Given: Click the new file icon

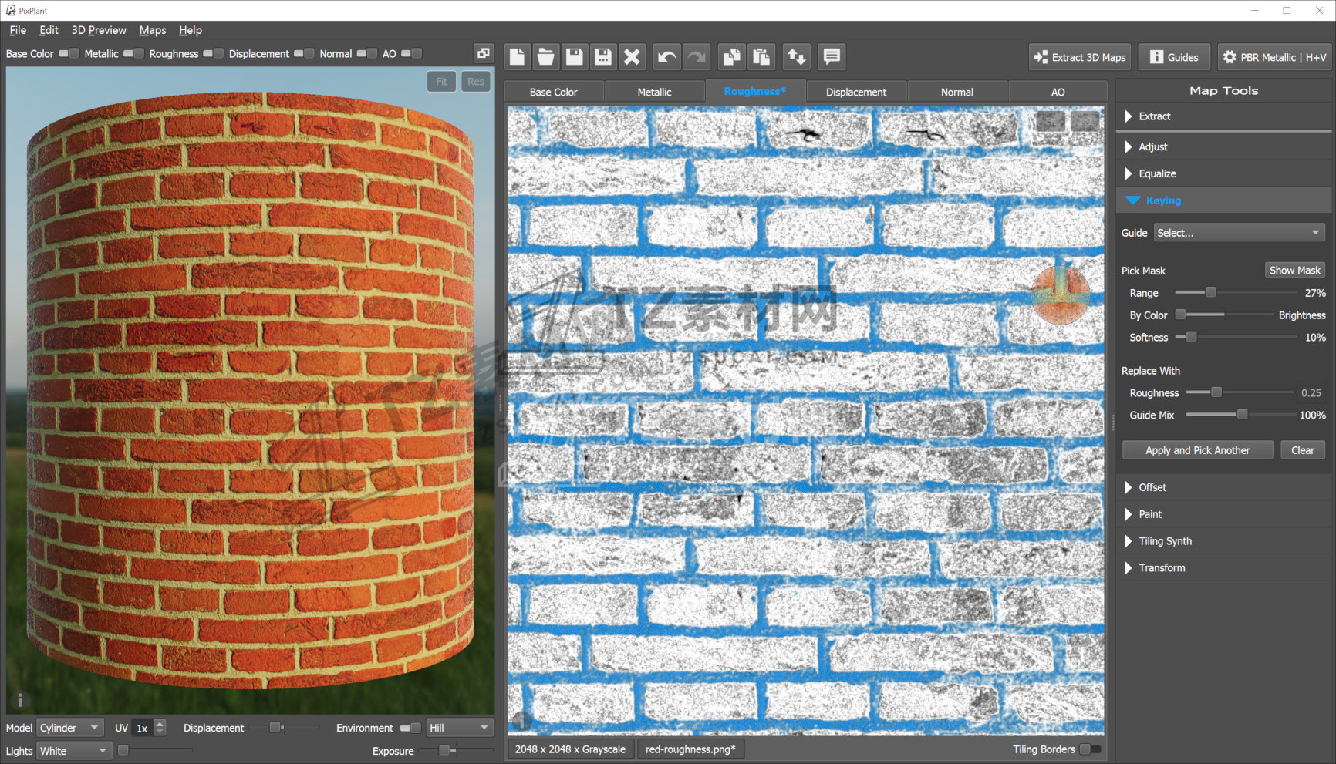Looking at the screenshot, I should [x=517, y=57].
